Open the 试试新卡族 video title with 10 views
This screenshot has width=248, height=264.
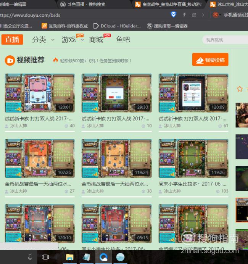tap(116, 119)
